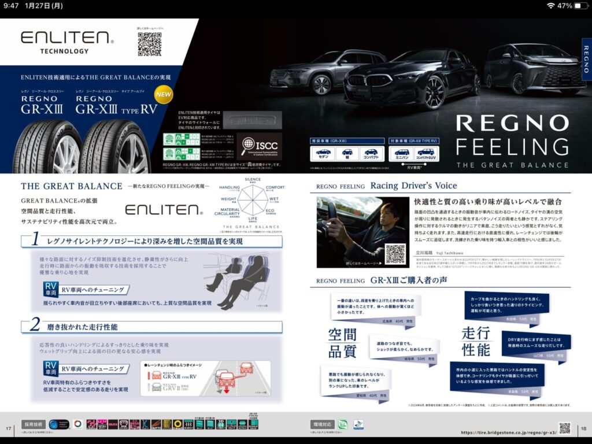Viewport: 592px width, 444px height.
Task: Tap the 広島県 40代 男性 review bubble
Action: (376, 309)
